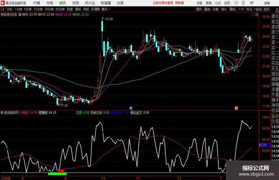Toggle the right info panel icon
This screenshot has height=180, width=279.
point(256,14)
